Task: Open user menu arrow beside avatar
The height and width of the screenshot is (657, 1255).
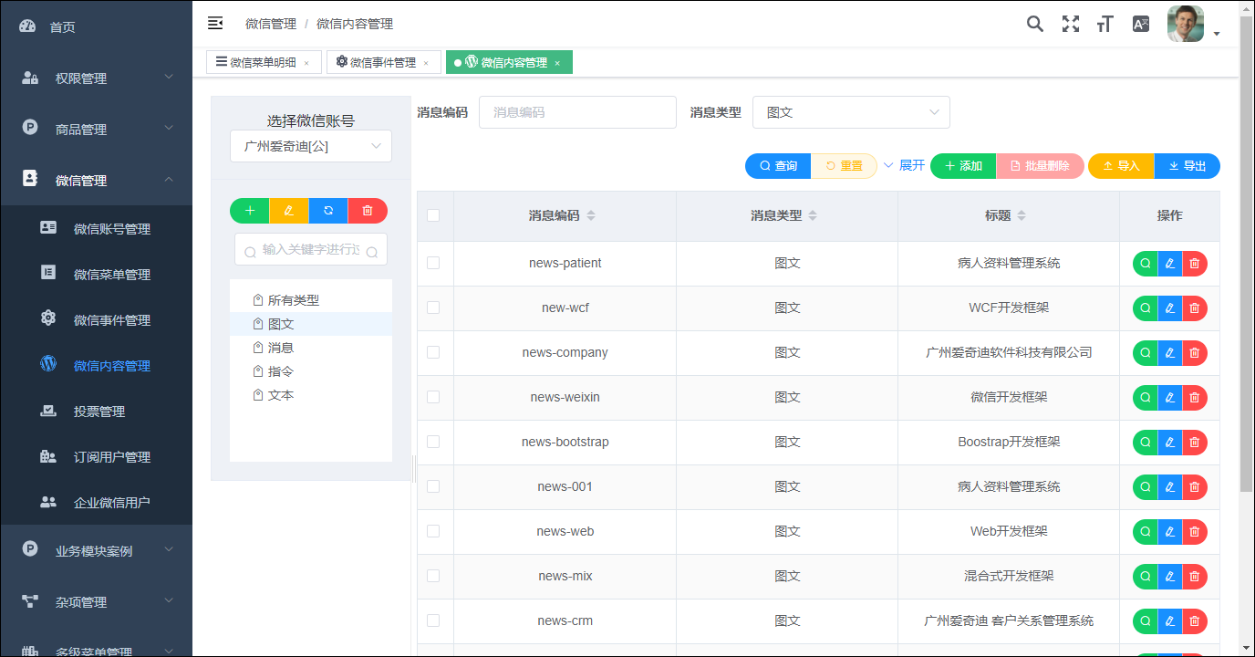Action: [x=1217, y=34]
